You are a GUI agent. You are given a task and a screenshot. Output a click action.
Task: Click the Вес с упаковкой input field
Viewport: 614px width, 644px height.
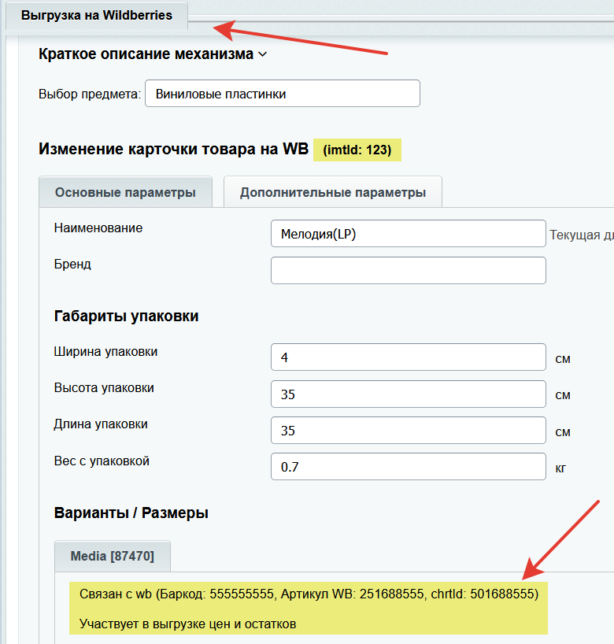pos(408,467)
